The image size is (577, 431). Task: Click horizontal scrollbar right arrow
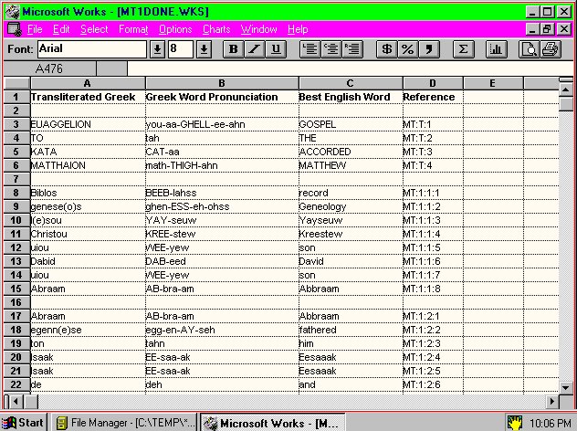[551, 401]
